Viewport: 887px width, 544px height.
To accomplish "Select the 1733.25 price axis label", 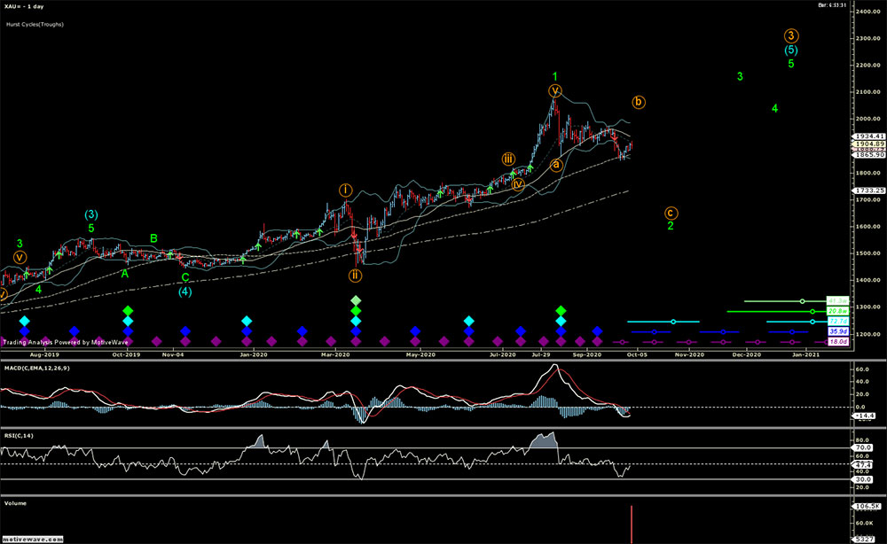I will (867, 190).
